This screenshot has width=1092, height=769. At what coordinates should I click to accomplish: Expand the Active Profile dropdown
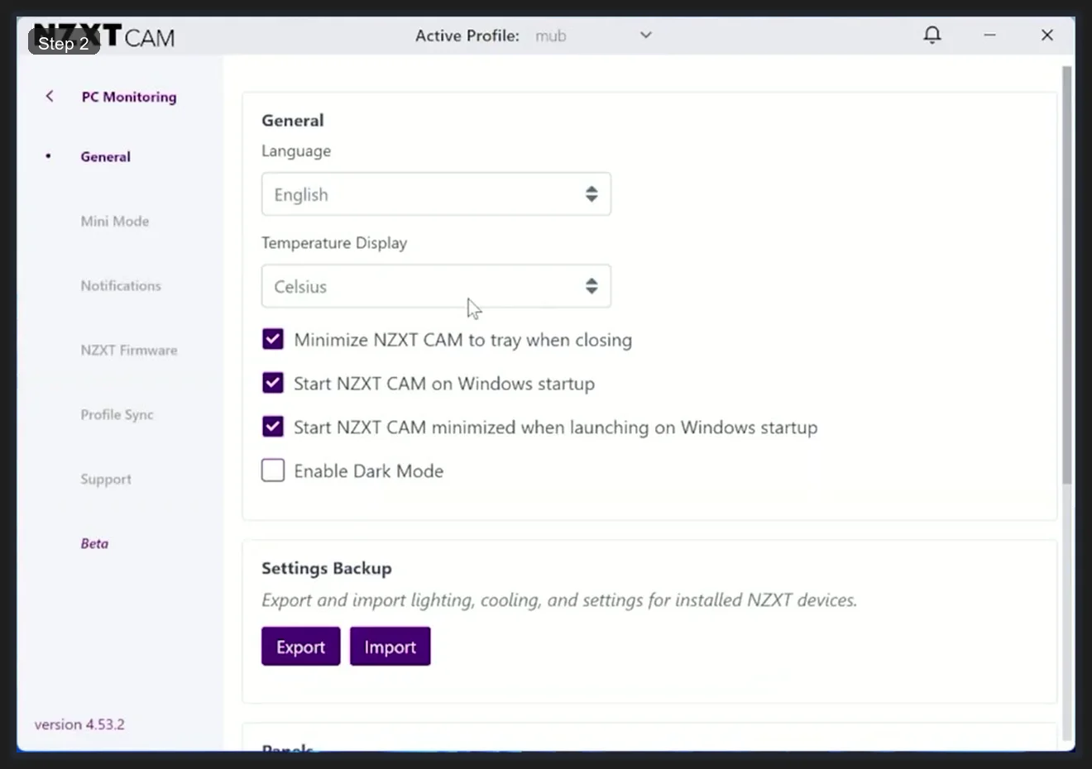(645, 36)
